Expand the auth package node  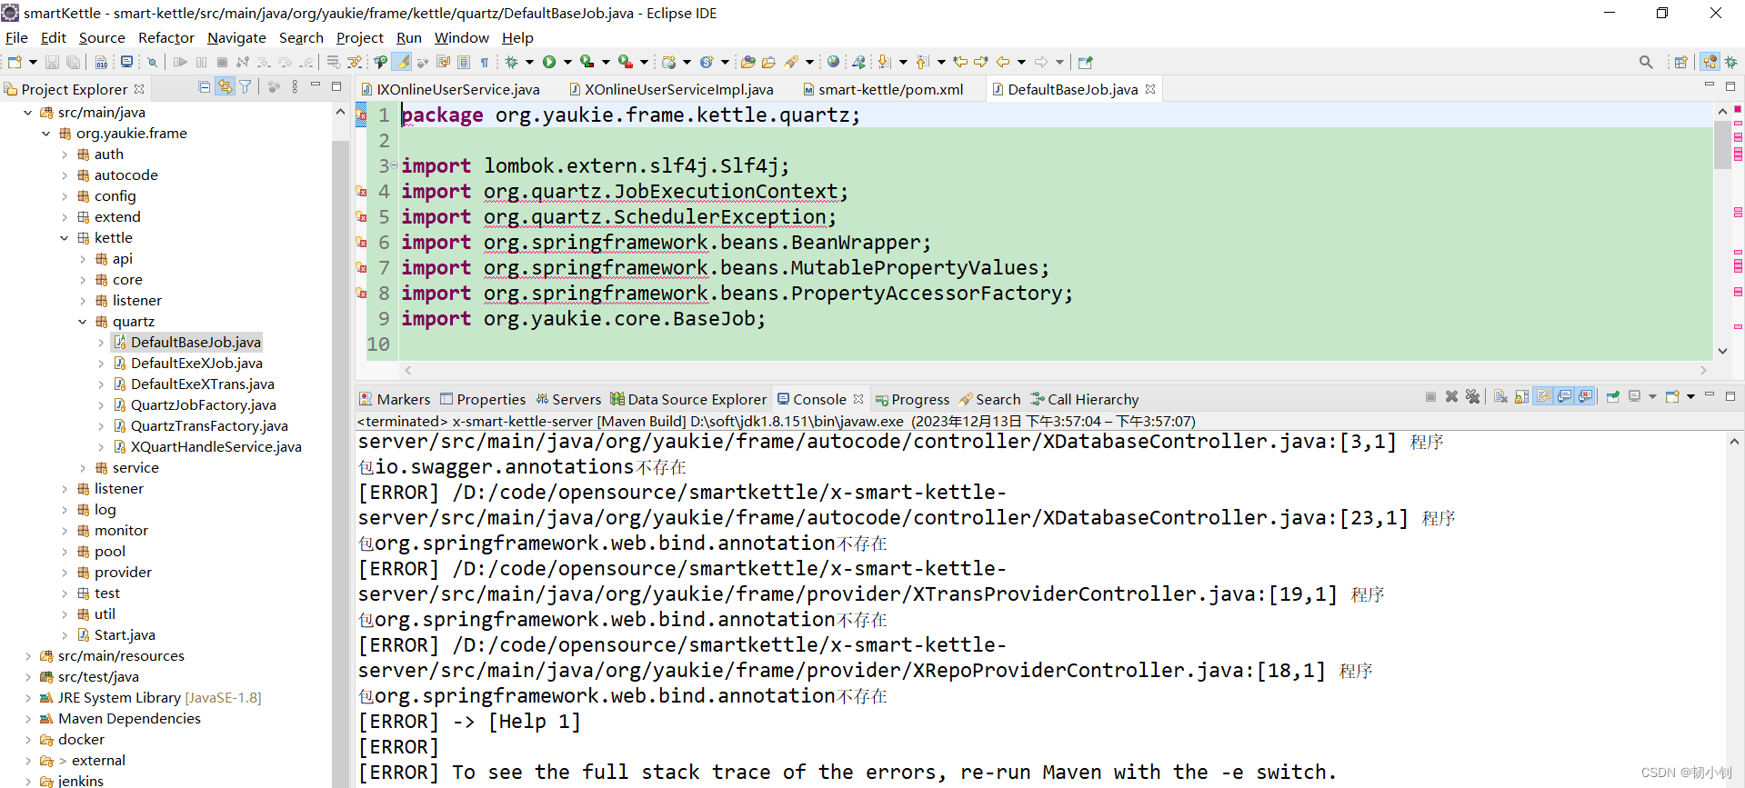pyautogui.click(x=64, y=155)
